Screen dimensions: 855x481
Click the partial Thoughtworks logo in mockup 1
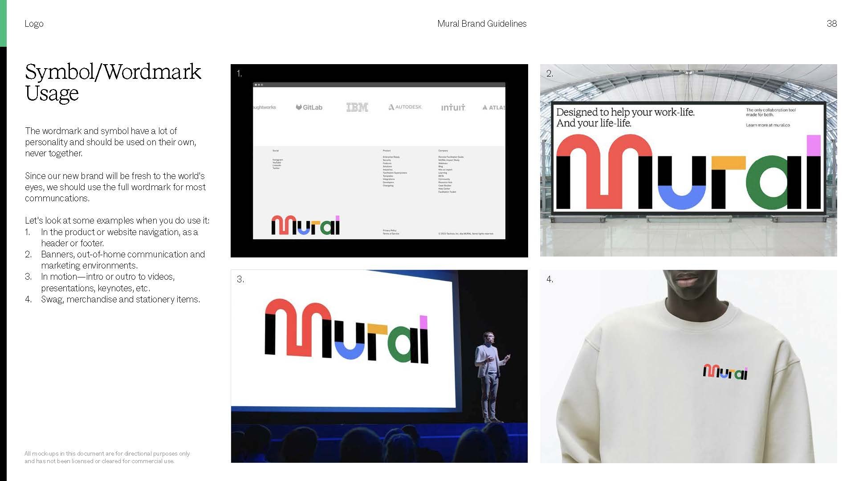[265, 107]
